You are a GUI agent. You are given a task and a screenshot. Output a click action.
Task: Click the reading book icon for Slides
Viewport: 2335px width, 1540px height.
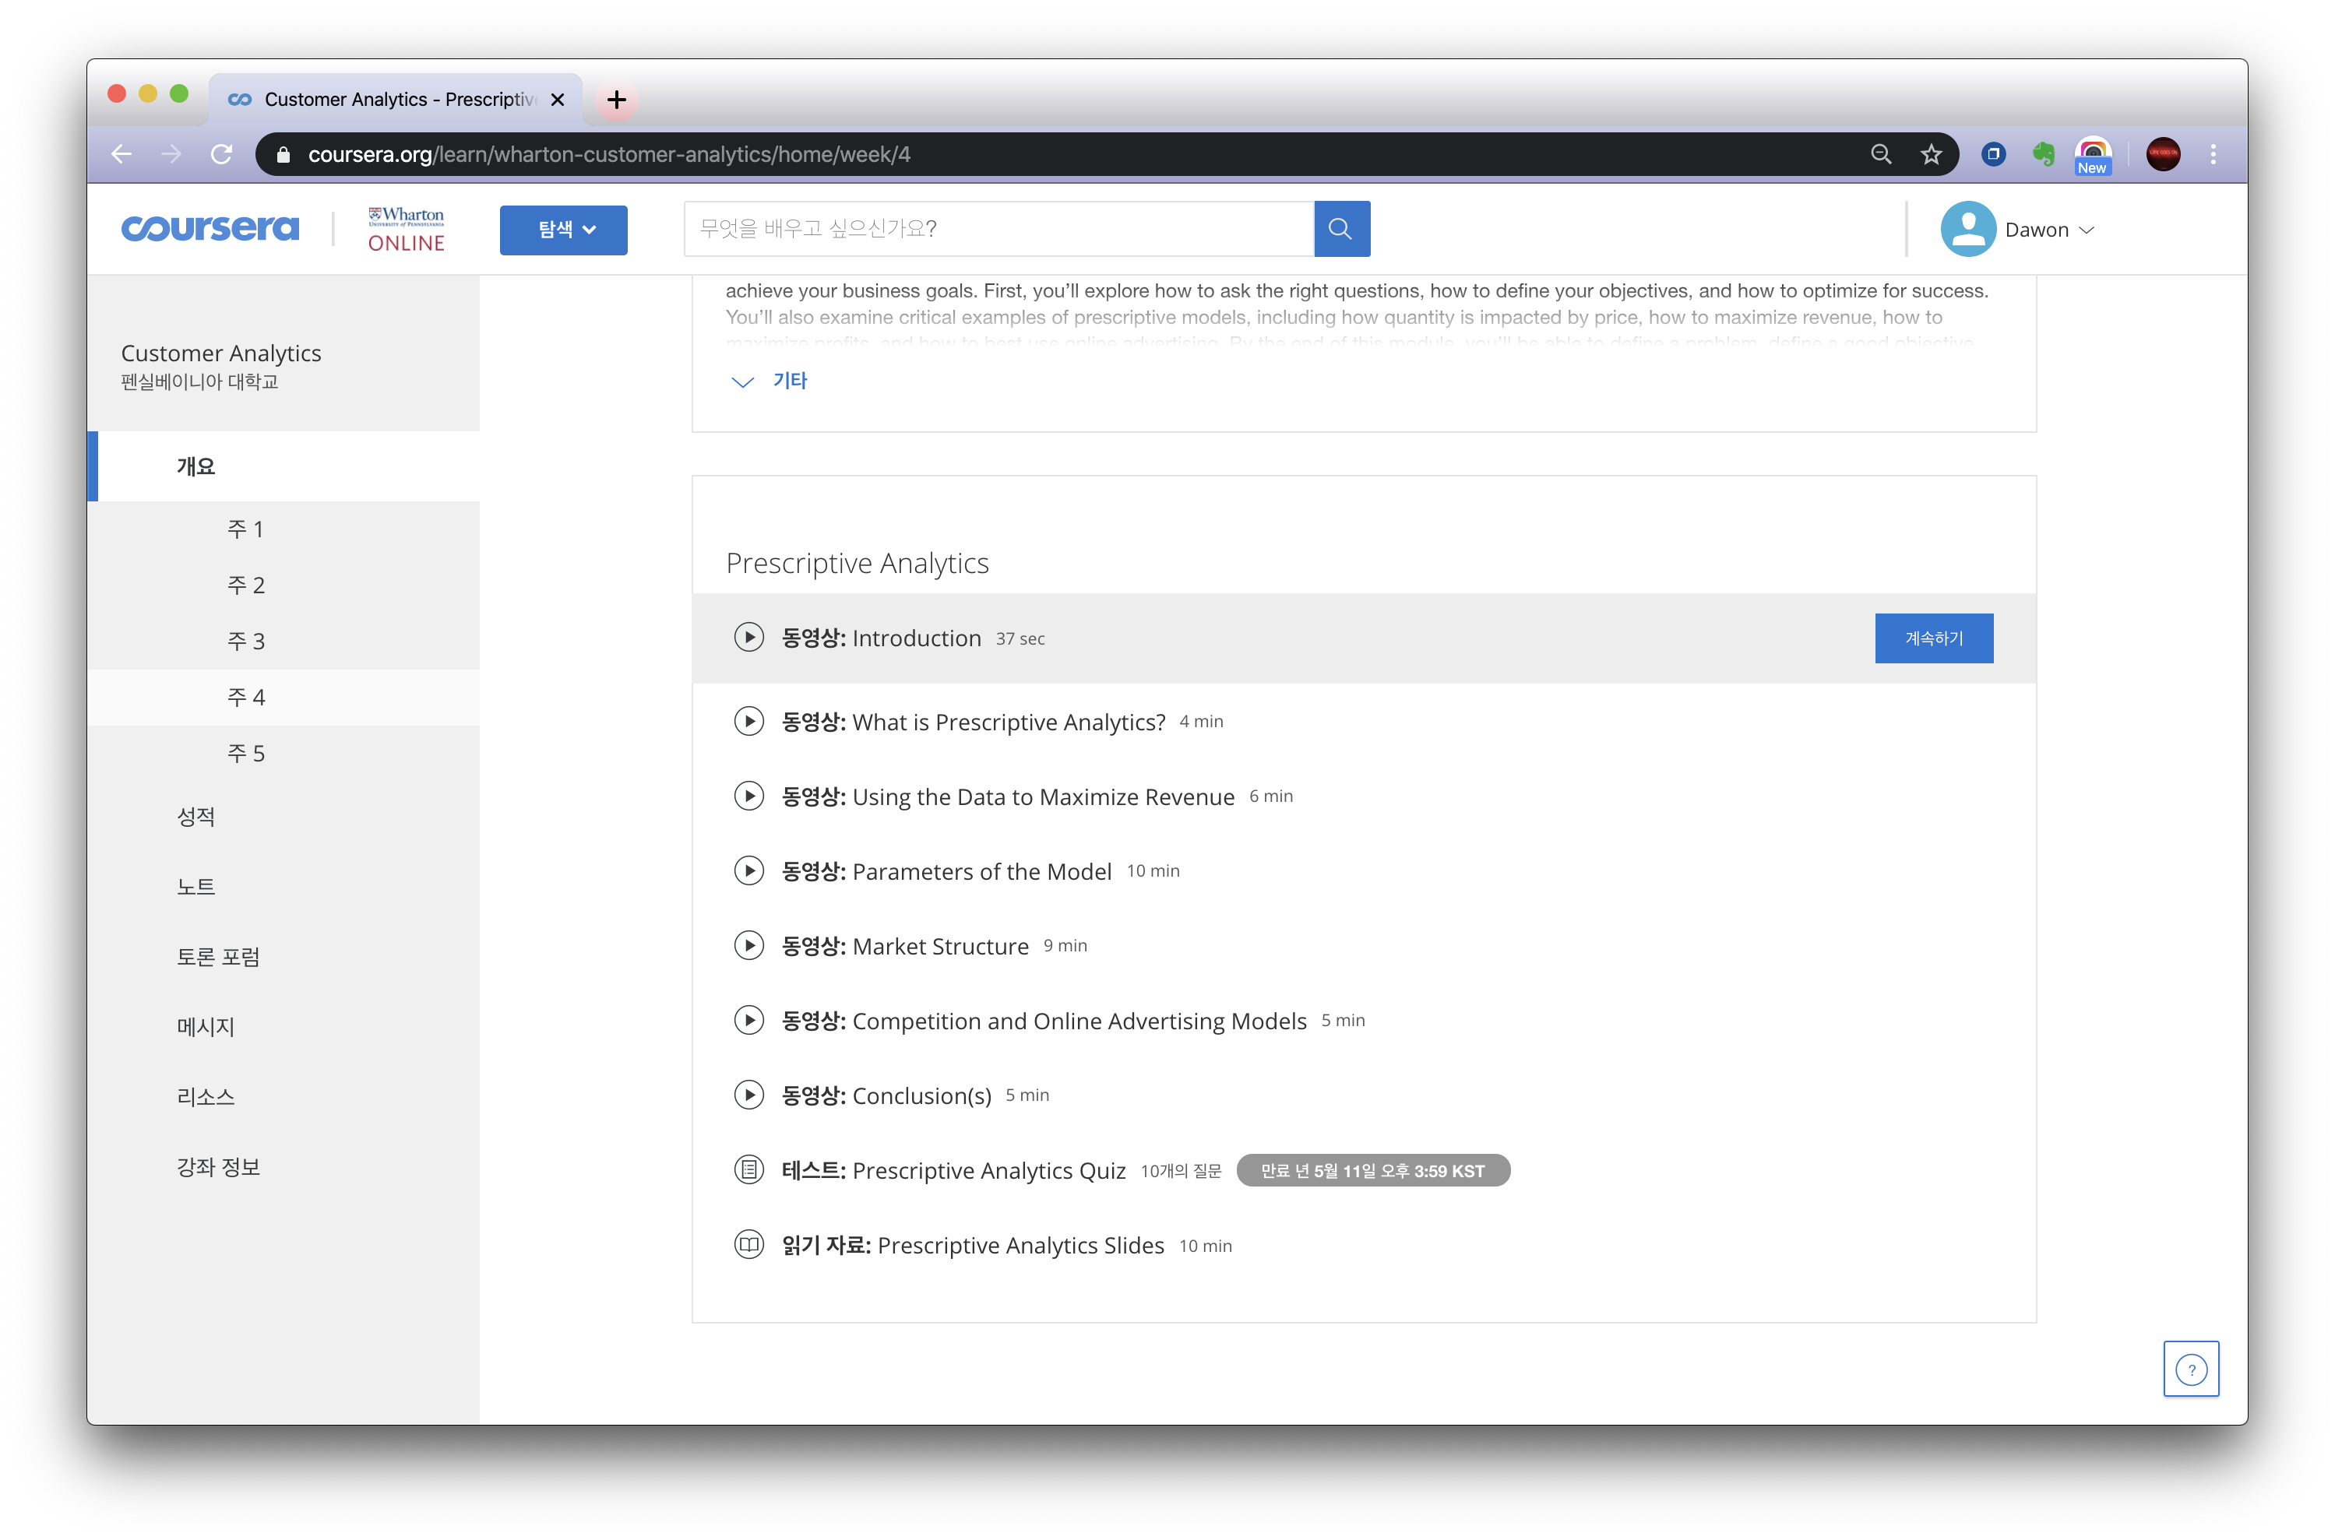tap(748, 1244)
